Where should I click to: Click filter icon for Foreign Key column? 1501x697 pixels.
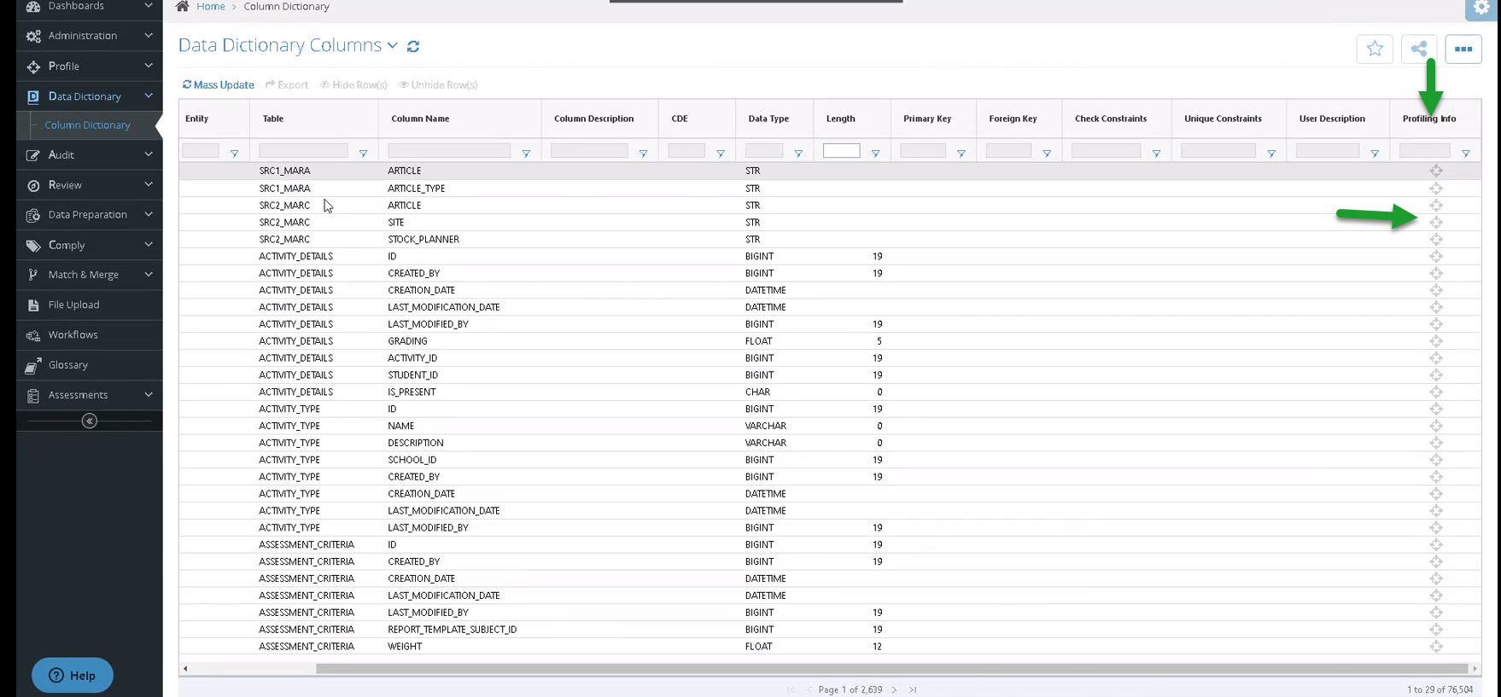[1047, 154]
